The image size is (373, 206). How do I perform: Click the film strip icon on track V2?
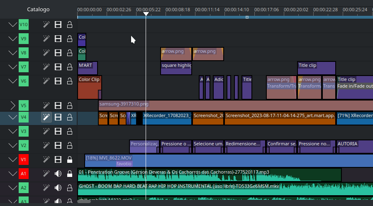click(x=58, y=145)
